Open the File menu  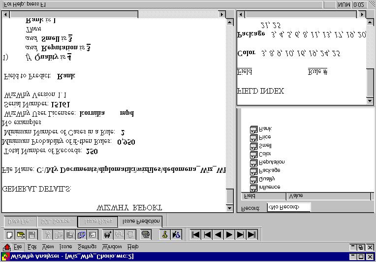18,247
